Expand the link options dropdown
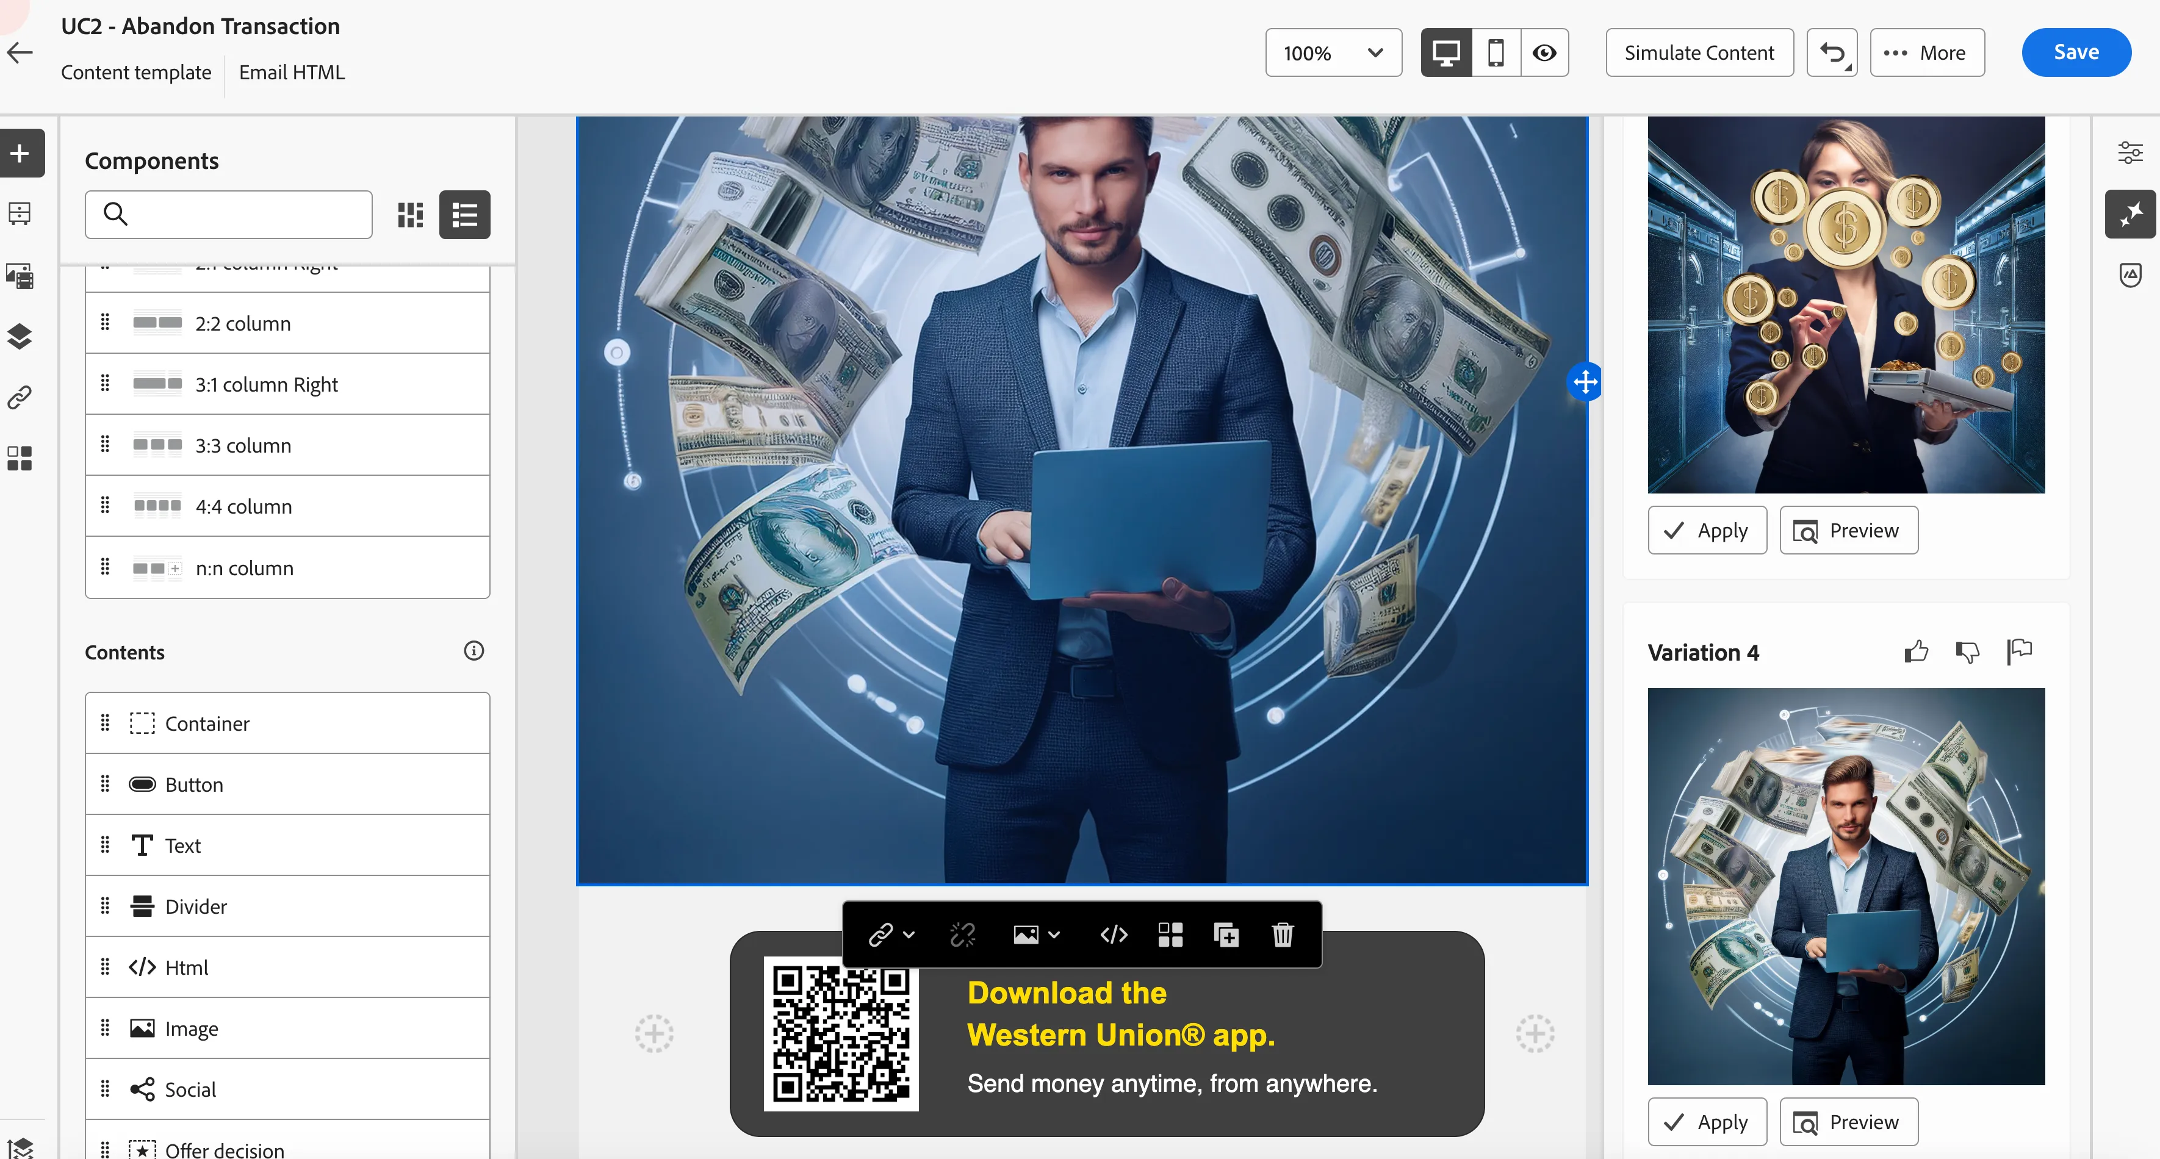 [891, 935]
